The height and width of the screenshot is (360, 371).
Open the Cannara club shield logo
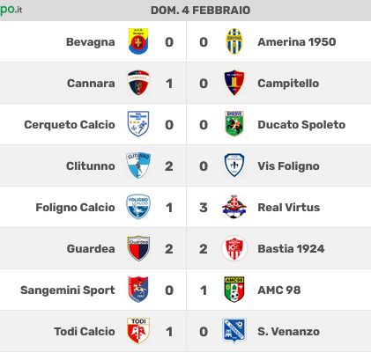[138, 83]
